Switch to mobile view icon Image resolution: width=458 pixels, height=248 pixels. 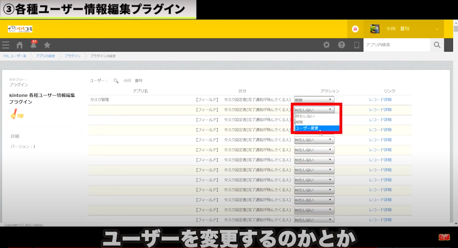pos(357,45)
